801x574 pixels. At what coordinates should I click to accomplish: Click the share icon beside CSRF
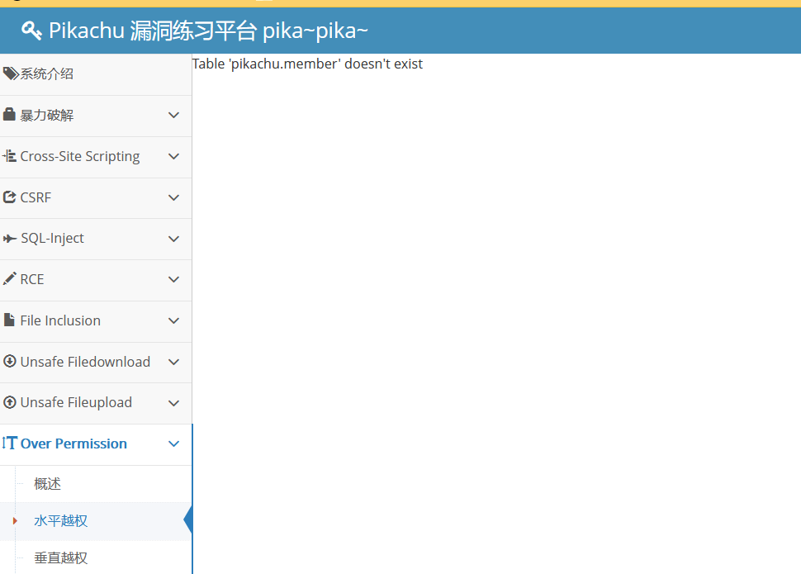[10, 197]
